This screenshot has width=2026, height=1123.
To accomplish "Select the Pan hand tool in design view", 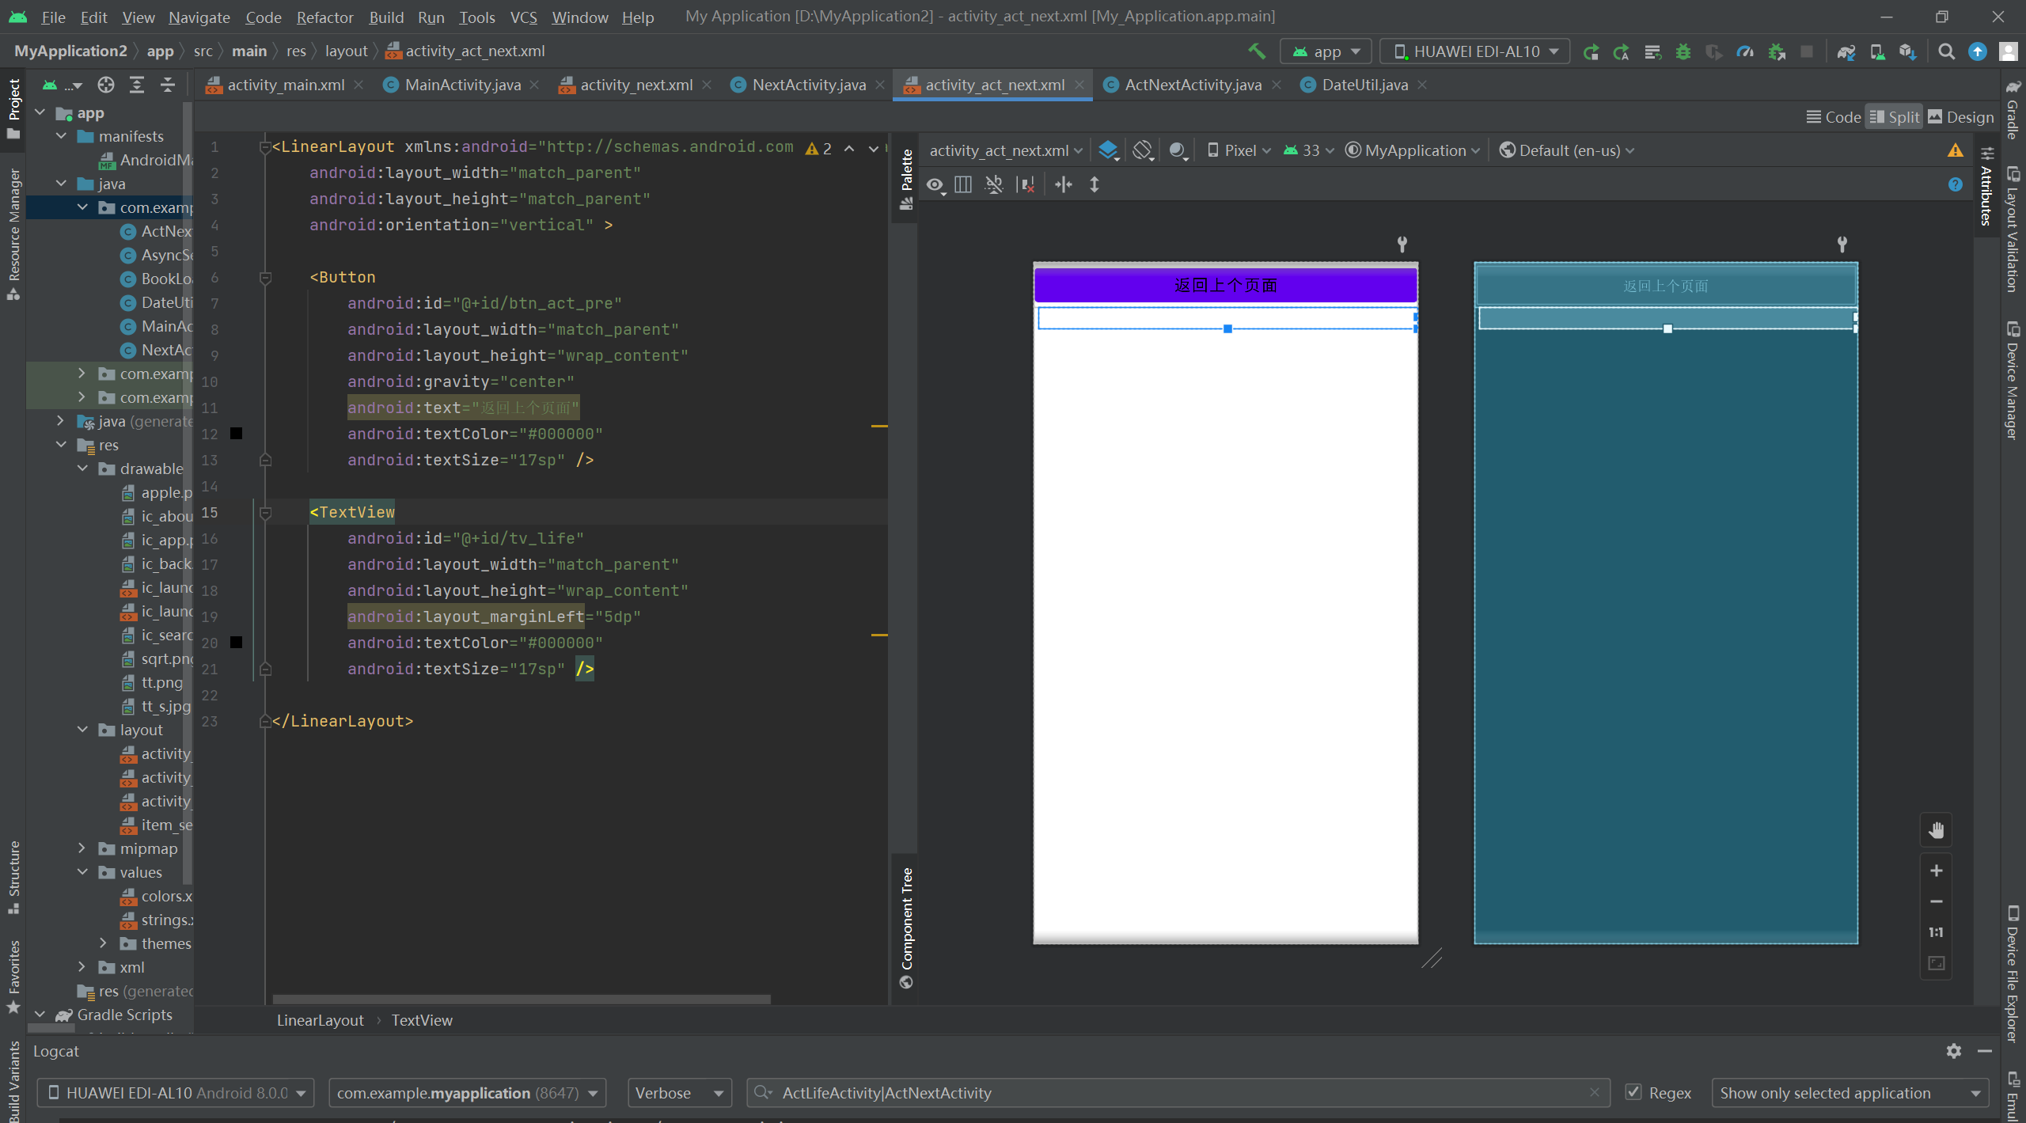I will [x=1936, y=830].
